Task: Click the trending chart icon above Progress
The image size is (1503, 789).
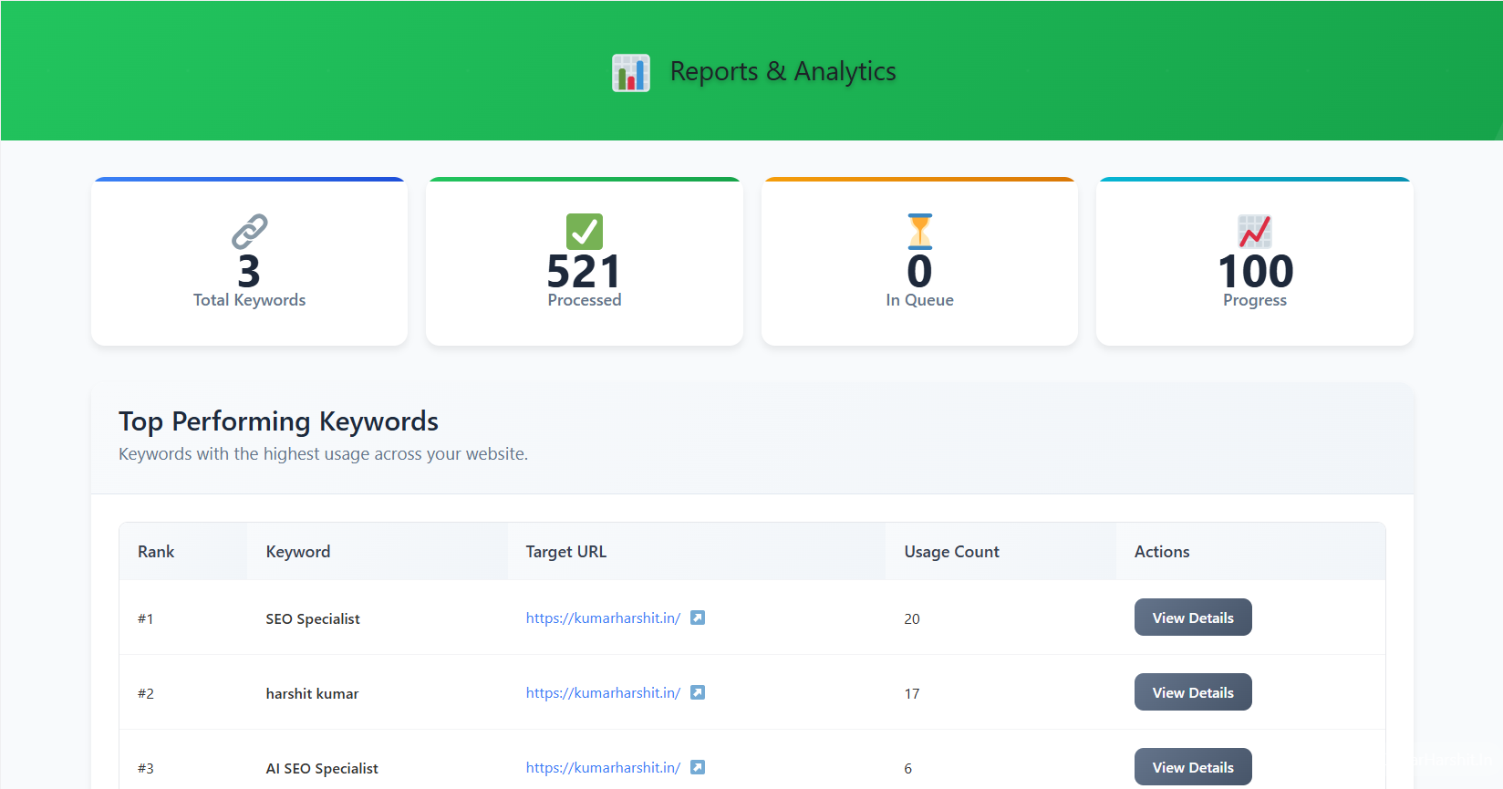Action: click(x=1254, y=232)
